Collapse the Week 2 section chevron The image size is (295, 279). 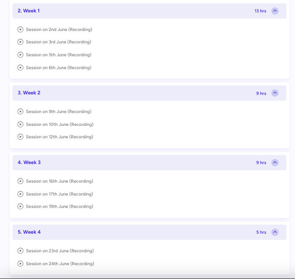point(275,93)
